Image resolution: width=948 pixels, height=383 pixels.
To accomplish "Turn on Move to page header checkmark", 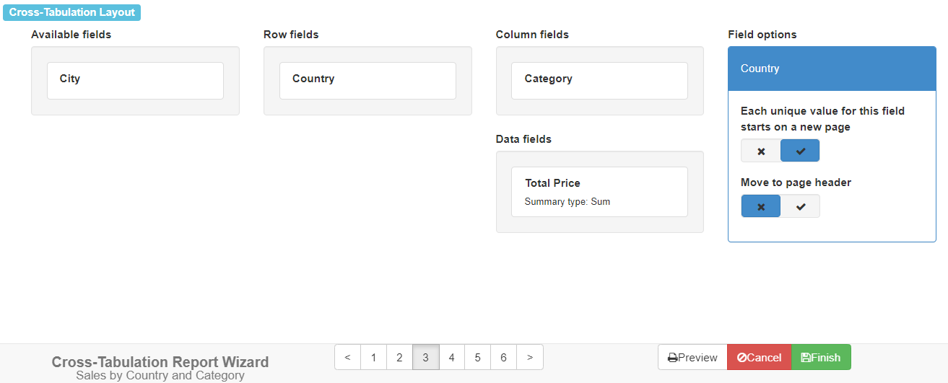I will pyautogui.click(x=800, y=206).
